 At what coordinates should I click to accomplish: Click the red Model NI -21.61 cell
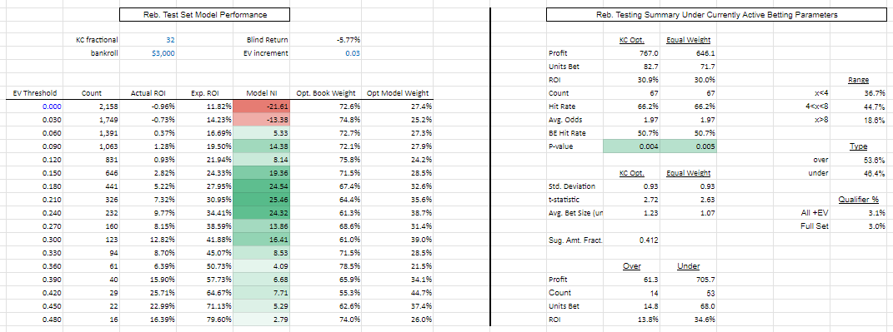pos(262,107)
